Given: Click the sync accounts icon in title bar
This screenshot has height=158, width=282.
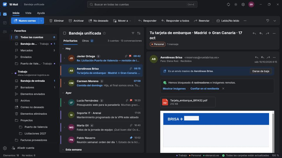Looking at the screenshot, I should point(229,4).
